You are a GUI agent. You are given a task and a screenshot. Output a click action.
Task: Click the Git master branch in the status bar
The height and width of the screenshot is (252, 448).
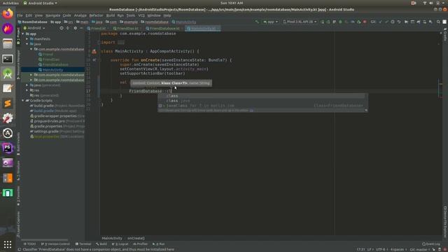pos(420,249)
